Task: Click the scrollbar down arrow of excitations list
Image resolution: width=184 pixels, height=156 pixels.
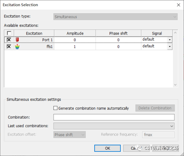Action: click(x=175, y=85)
